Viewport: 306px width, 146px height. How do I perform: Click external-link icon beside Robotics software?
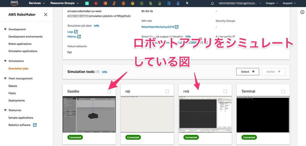click(x=35, y=125)
